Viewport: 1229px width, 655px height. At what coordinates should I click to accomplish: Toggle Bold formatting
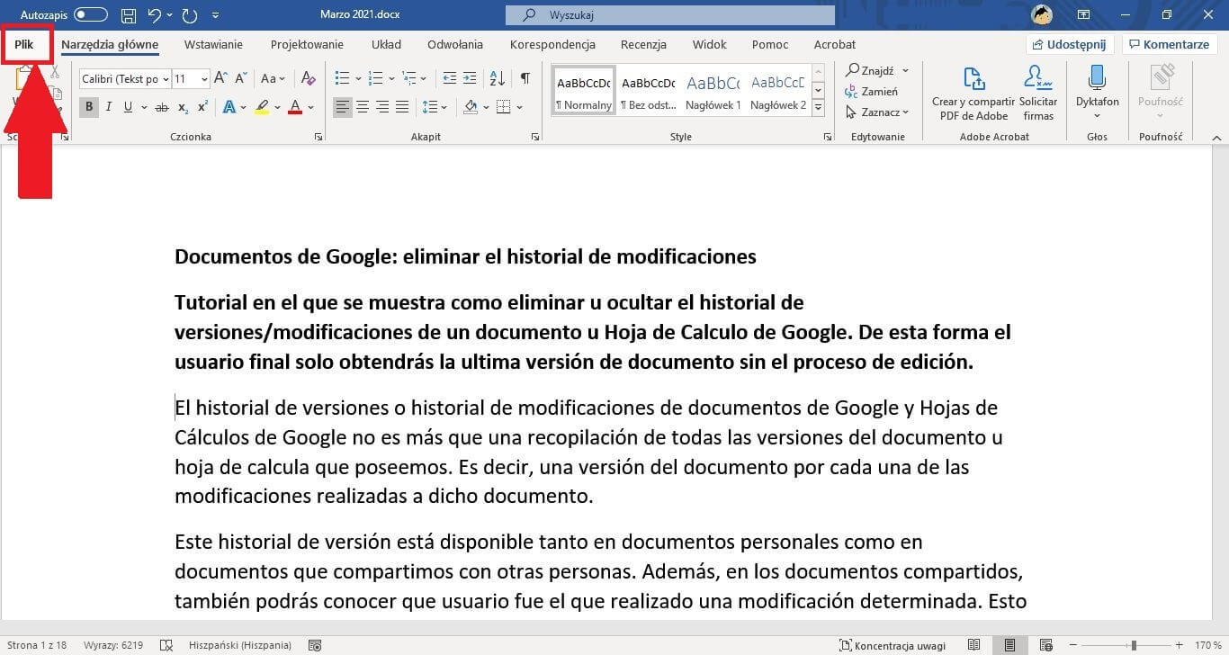click(x=89, y=107)
